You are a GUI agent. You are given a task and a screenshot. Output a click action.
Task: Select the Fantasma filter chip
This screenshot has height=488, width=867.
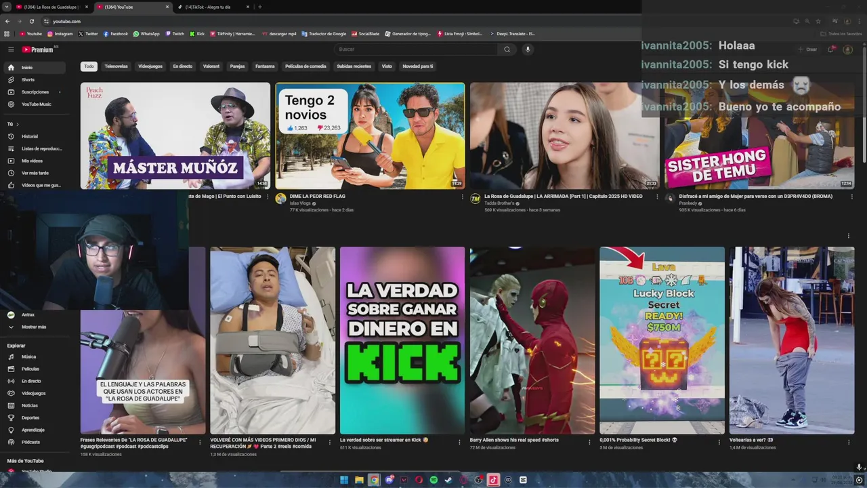coord(265,66)
